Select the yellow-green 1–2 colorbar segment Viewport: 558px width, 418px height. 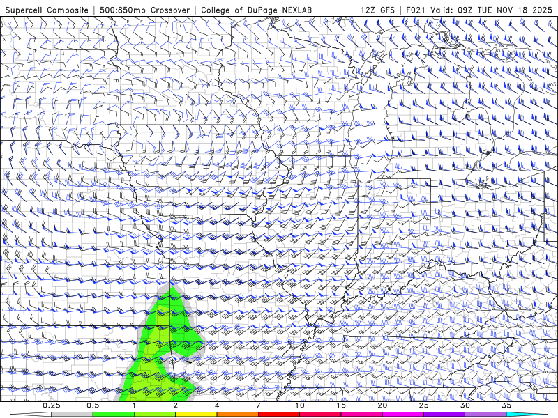pos(154,415)
